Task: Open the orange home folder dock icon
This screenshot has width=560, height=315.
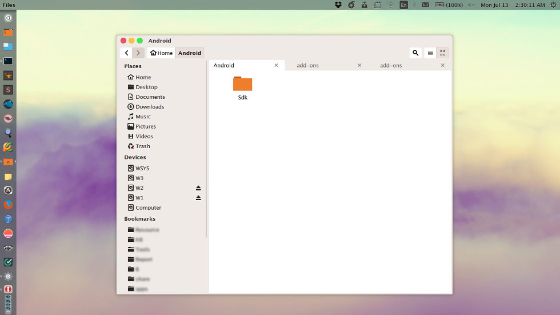Action: [8, 162]
